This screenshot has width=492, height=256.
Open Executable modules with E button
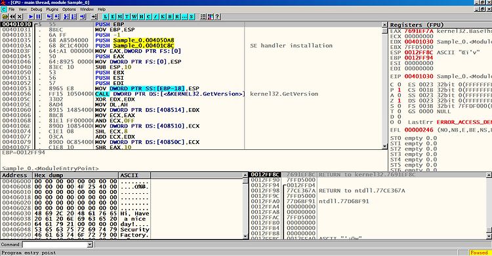pos(113,17)
